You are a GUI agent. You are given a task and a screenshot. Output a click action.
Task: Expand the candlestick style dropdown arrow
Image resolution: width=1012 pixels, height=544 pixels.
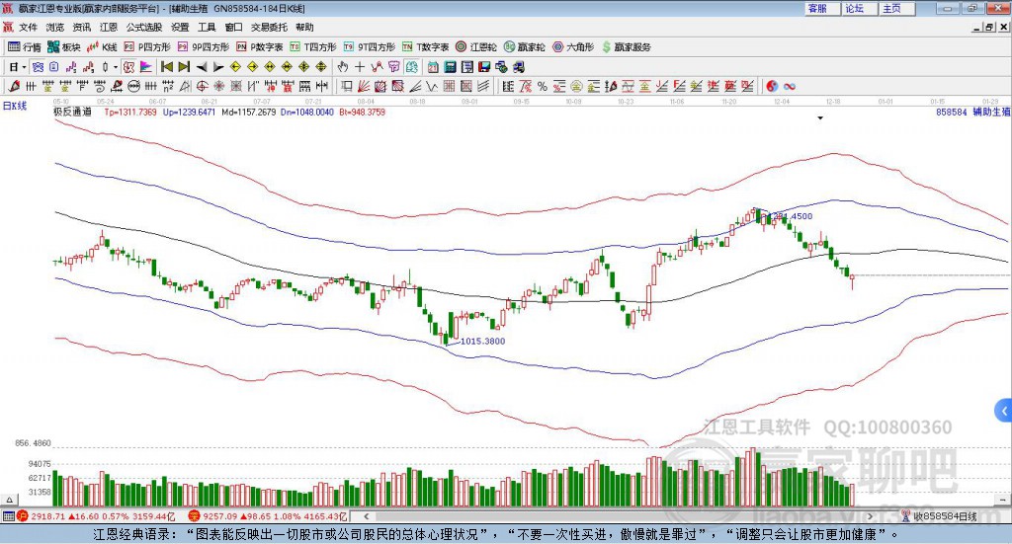tap(116, 67)
